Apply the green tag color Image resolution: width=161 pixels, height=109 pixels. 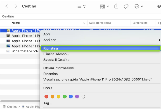[65, 97]
